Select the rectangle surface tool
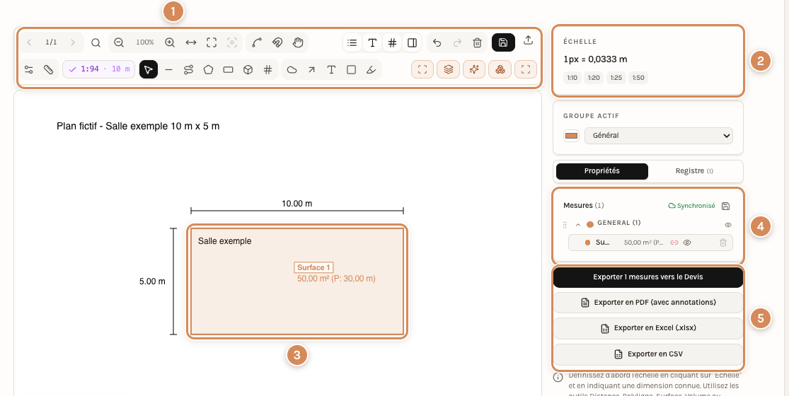789x396 pixels. (x=228, y=70)
